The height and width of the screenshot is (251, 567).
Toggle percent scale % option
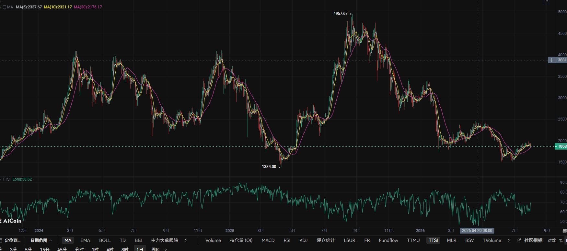pyautogui.click(x=561, y=240)
